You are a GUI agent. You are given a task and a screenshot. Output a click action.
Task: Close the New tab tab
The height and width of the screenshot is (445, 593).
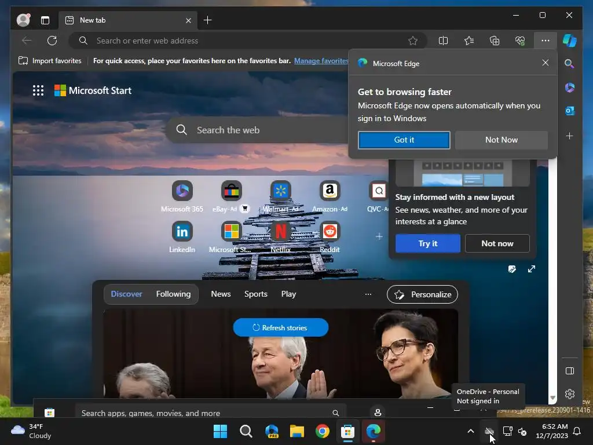(188, 20)
